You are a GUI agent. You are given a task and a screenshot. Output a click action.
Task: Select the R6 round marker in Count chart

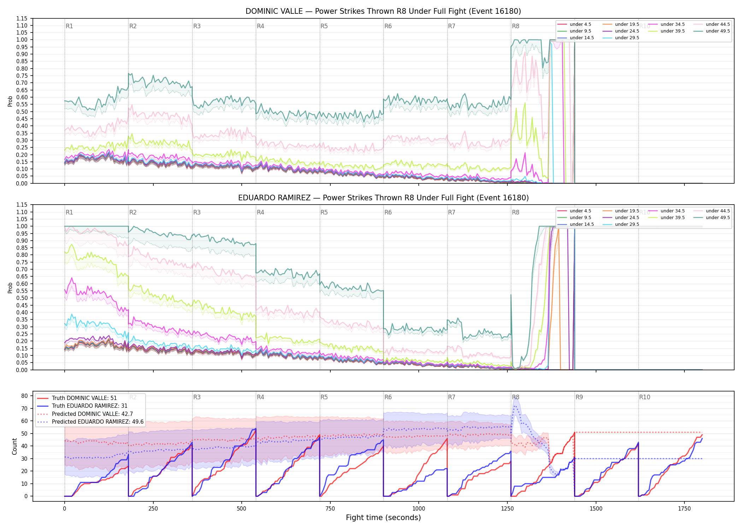[388, 397]
